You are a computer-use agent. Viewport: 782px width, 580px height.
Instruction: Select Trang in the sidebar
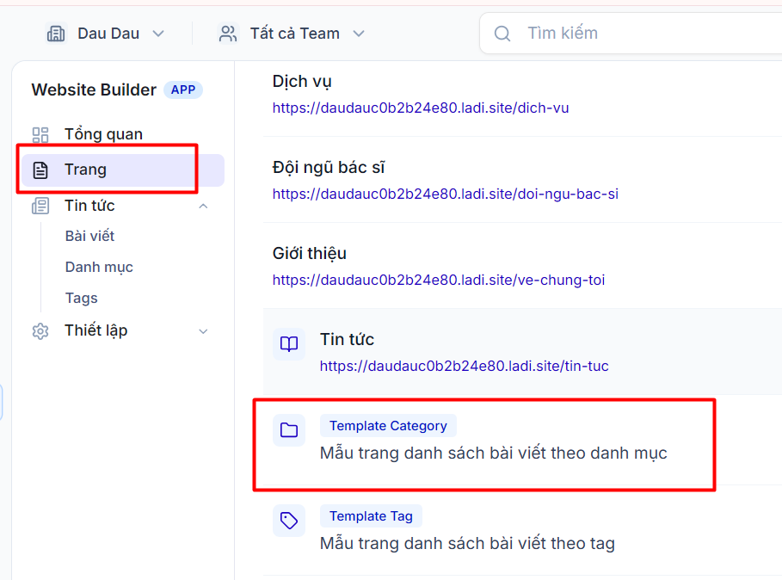(123, 170)
